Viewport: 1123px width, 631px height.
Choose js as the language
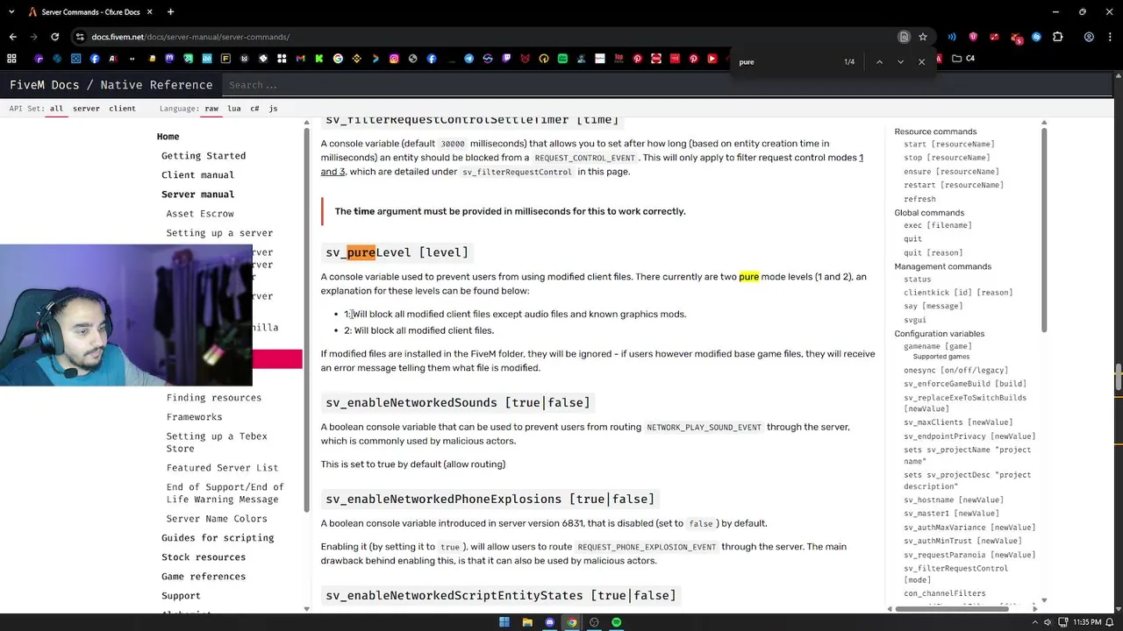click(x=273, y=109)
